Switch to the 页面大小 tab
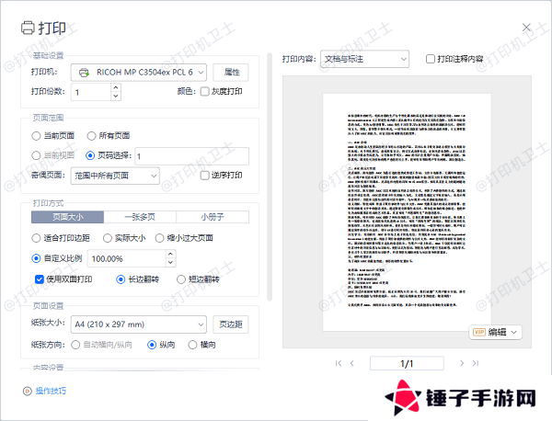Image resolution: width=552 pixels, height=421 pixels. tap(67, 217)
